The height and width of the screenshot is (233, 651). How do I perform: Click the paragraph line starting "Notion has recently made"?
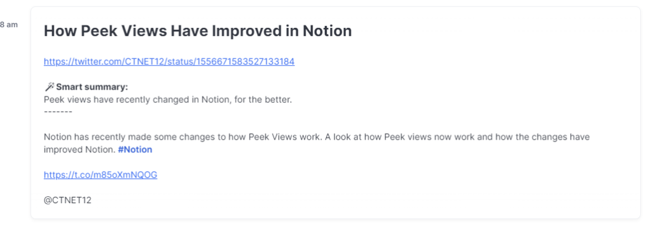(x=317, y=137)
